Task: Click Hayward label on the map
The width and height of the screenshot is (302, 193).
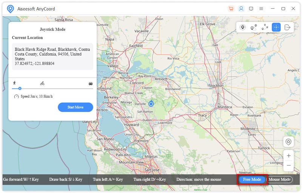Action: 131,125
